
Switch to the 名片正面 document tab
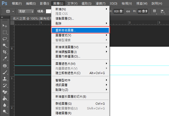[x=32, y=18]
